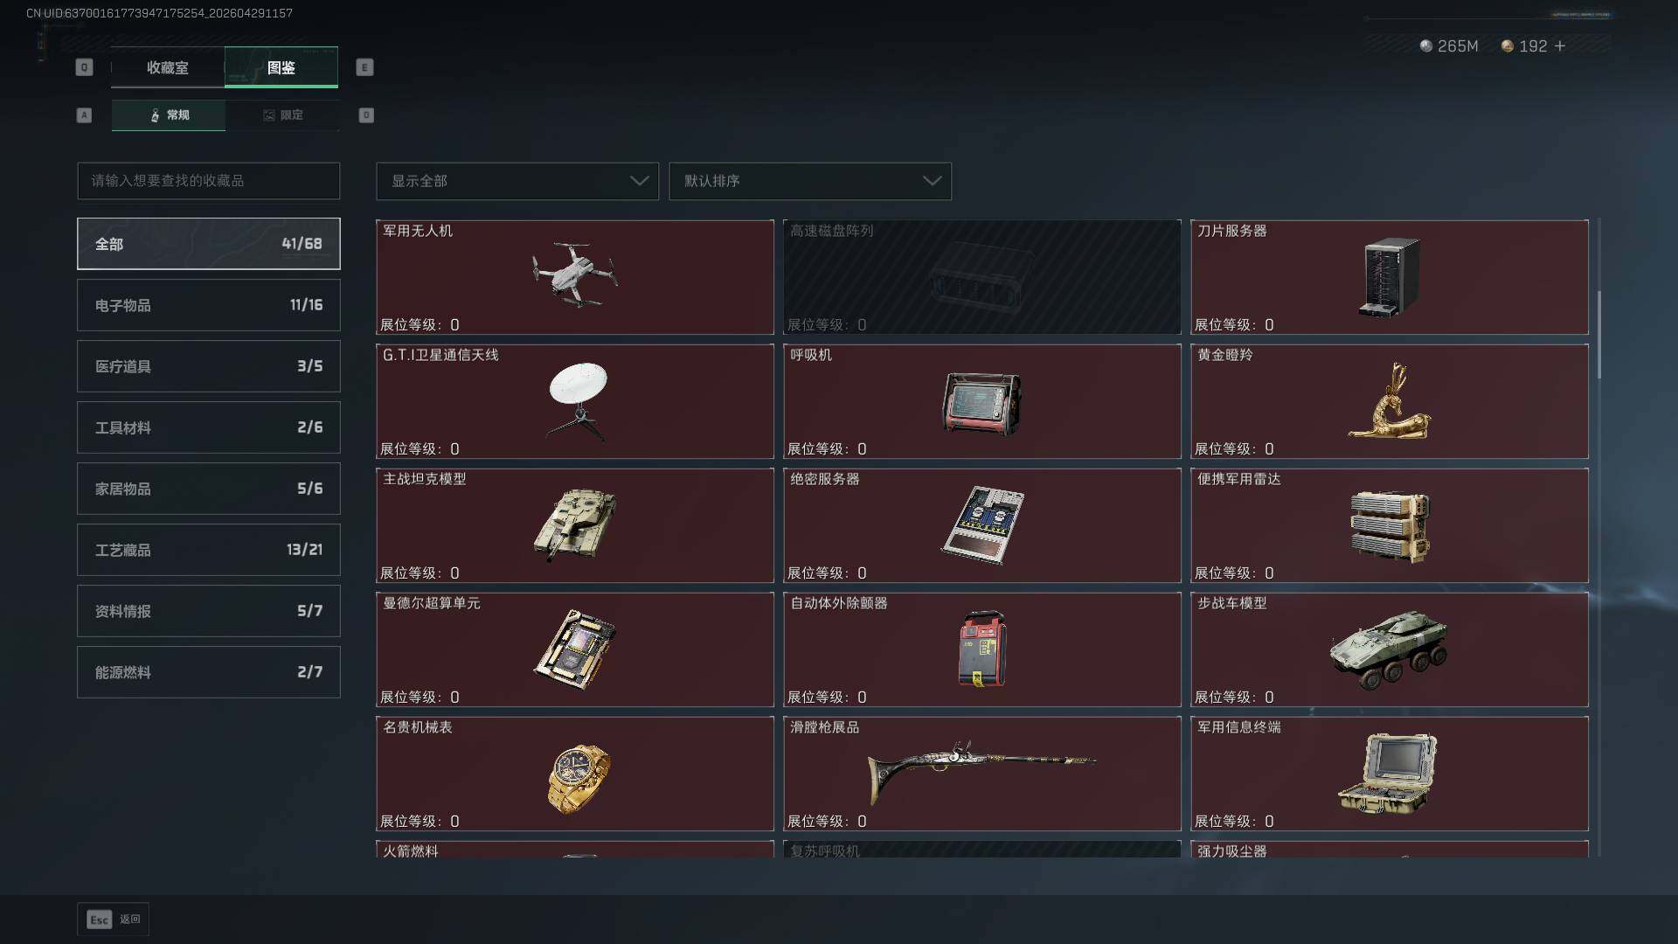Open the 自动体外除颤器 defibrillator item
The height and width of the screenshot is (944, 1678).
[982, 649]
